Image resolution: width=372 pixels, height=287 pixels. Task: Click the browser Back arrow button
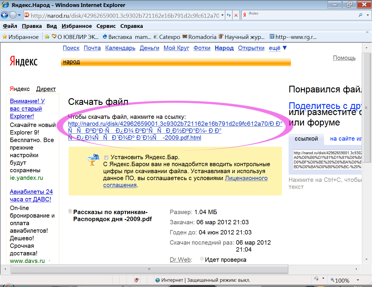[x=5, y=15]
